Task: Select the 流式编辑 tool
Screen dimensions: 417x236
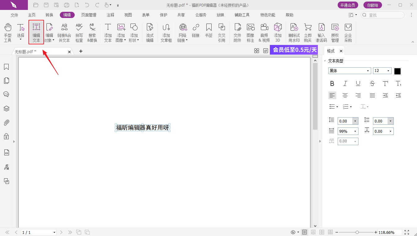Action: (x=150, y=33)
